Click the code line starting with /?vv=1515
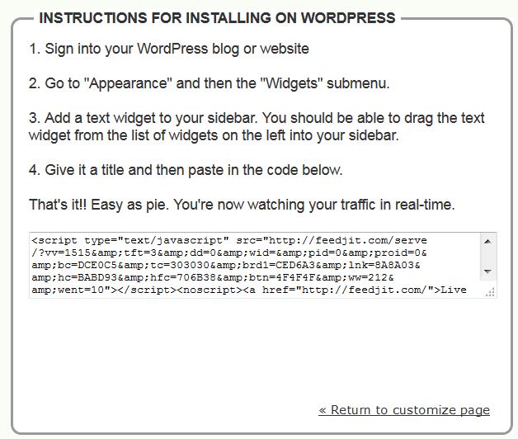This screenshot has width=518, height=439. pyautogui.click(x=229, y=253)
